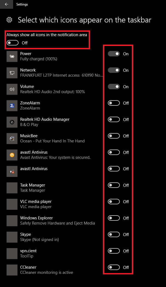
Task: Switch on the Windows Explorer toggle
Action: 114,218
